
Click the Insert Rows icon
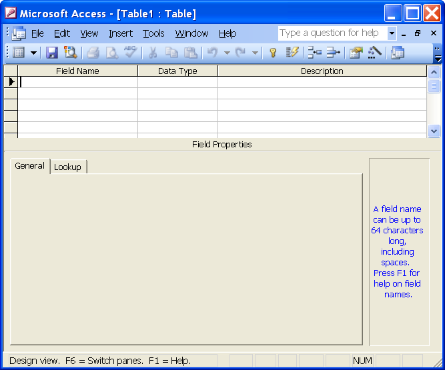[314, 53]
